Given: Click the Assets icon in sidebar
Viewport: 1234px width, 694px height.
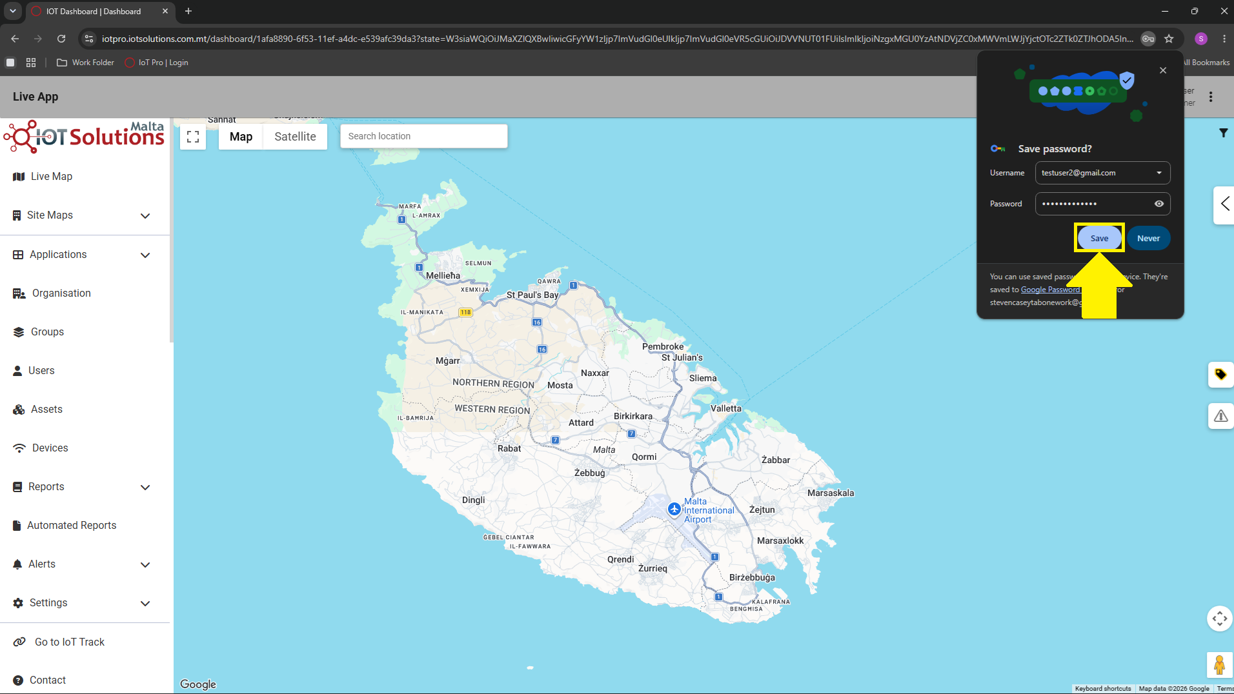Looking at the screenshot, I should coord(19,410).
